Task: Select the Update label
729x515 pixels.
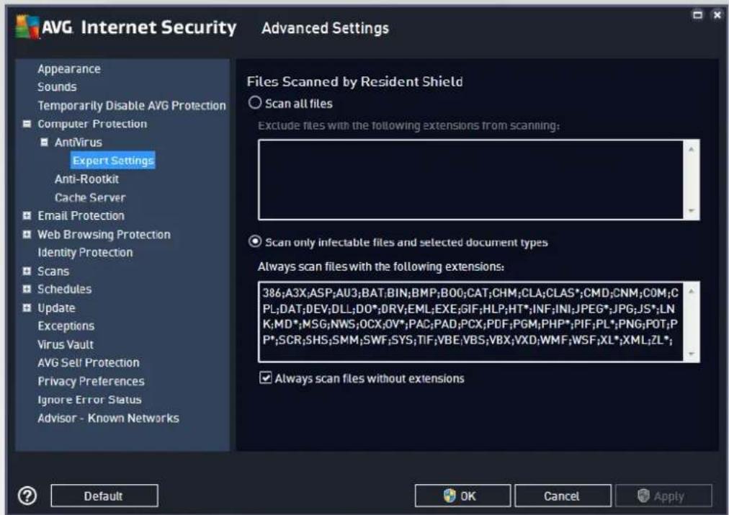Action: click(x=56, y=308)
